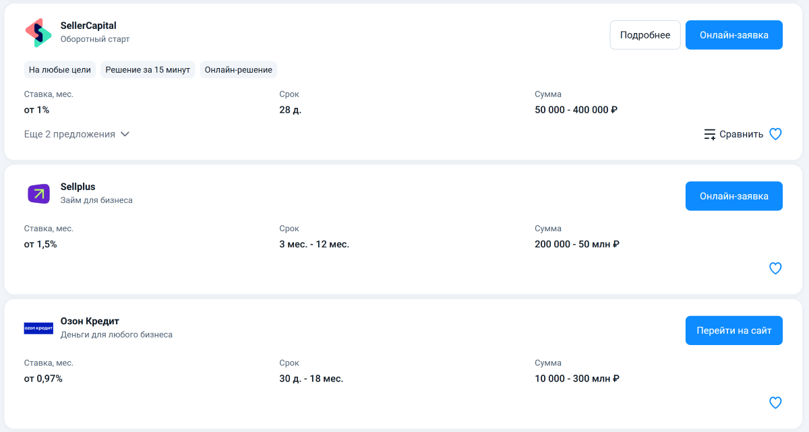Click the SellerCapital logo icon
The height and width of the screenshot is (432, 809).
[38, 32]
